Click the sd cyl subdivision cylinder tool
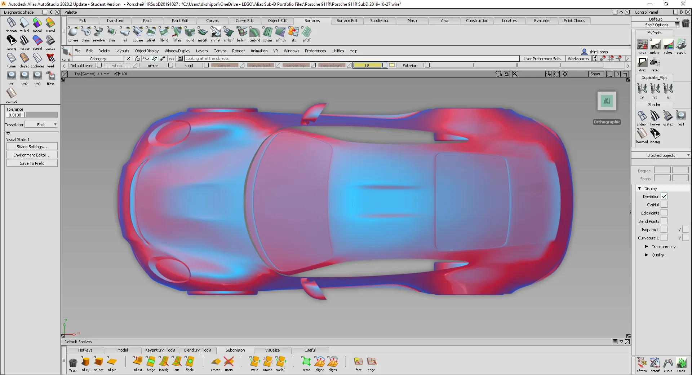This screenshot has width=692, height=375. [x=86, y=361]
